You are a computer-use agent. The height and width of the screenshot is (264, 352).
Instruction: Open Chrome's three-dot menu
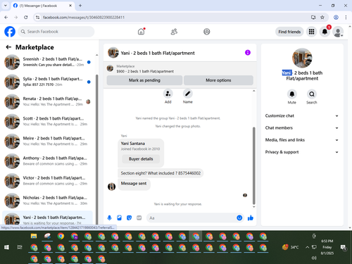click(346, 18)
